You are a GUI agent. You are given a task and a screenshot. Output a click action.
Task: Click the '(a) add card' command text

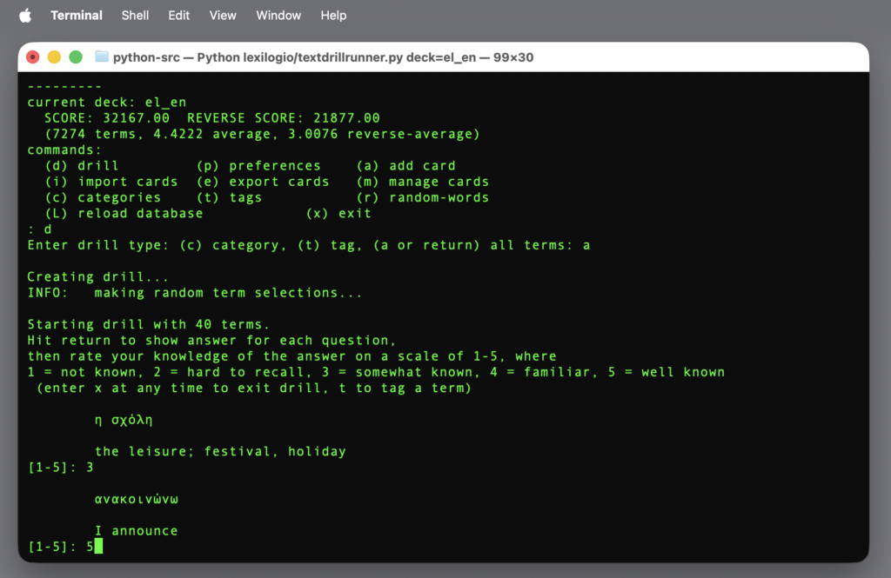pos(405,166)
